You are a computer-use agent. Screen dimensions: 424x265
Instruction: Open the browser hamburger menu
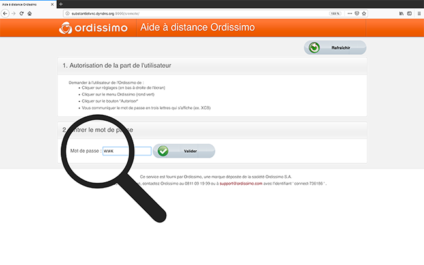pos(419,13)
